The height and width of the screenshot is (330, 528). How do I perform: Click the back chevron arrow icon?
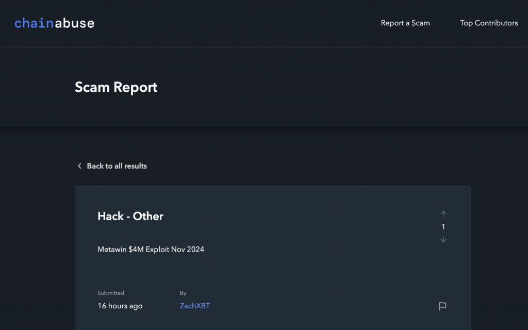pos(79,166)
